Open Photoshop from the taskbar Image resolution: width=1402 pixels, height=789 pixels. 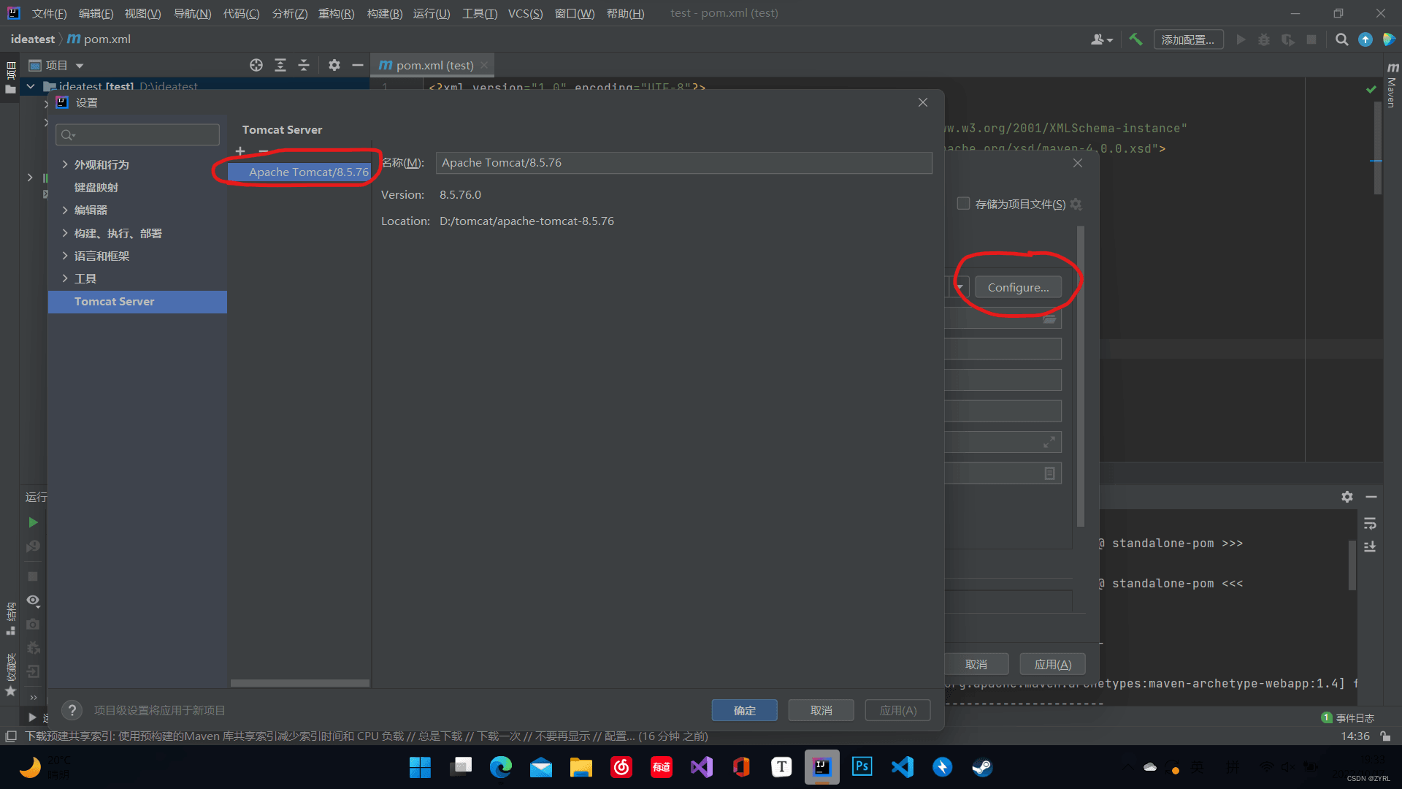(x=862, y=766)
